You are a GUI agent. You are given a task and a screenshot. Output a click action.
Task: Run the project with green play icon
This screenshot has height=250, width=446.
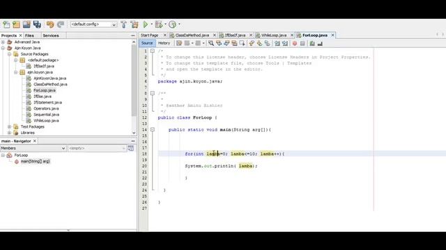tap(146, 25)
